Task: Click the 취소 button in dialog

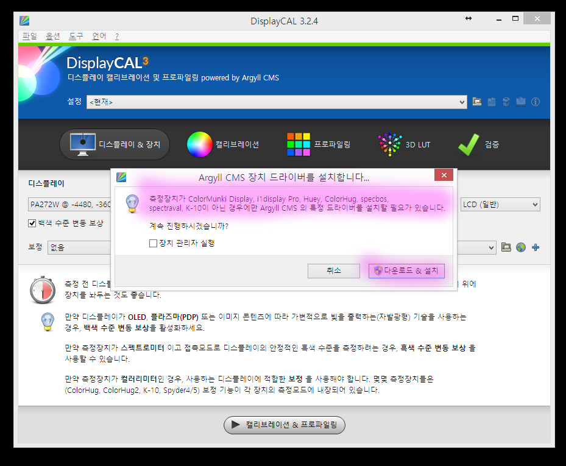Action: coord(333,270)
